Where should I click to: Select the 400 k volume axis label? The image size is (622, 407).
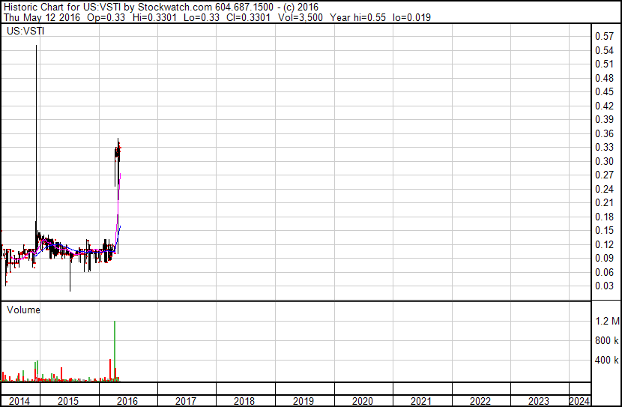[x=606, y=361]
